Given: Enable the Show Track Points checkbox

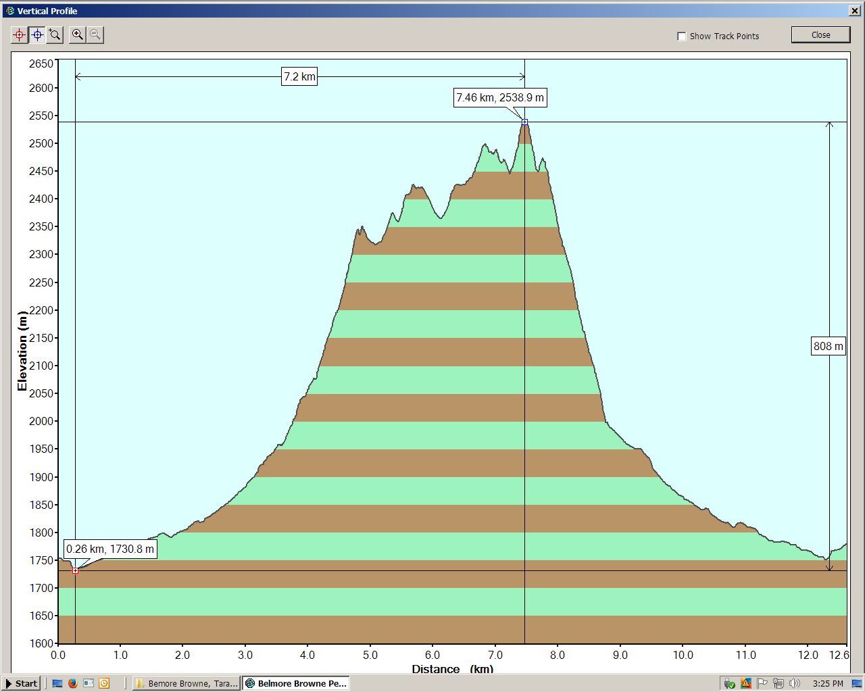Looking at the screenshot, I should (x=682, y=36).
